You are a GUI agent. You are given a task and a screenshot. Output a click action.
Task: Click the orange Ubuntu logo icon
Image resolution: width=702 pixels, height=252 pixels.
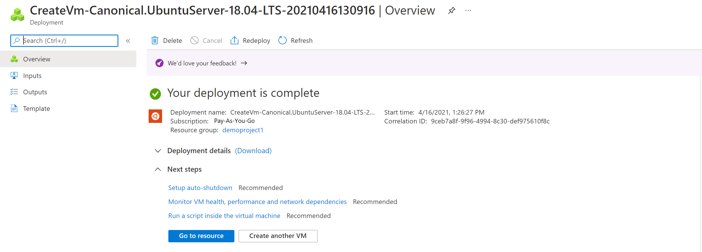point(155,116)
